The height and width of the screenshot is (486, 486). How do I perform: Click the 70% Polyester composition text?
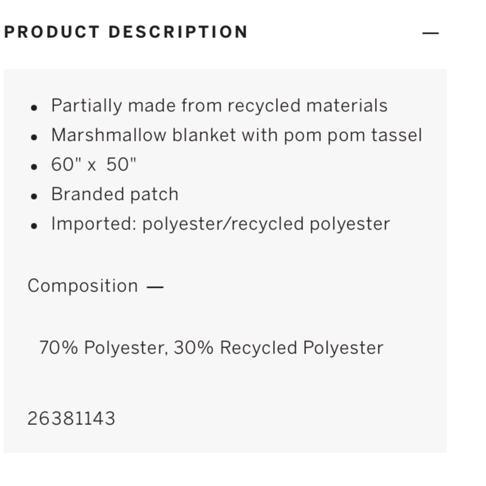click(x=211, y=348)
